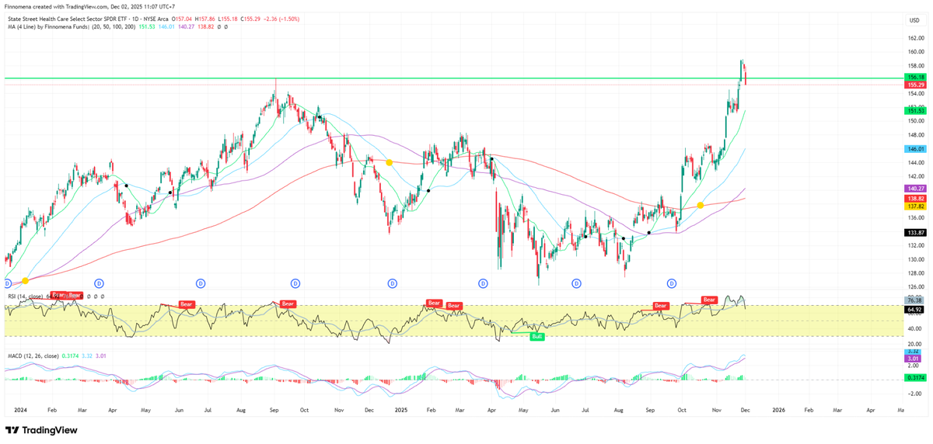Click the 2025 year label on time axis
The height and width of the screenshot is (444, 933).
(401, 408)
